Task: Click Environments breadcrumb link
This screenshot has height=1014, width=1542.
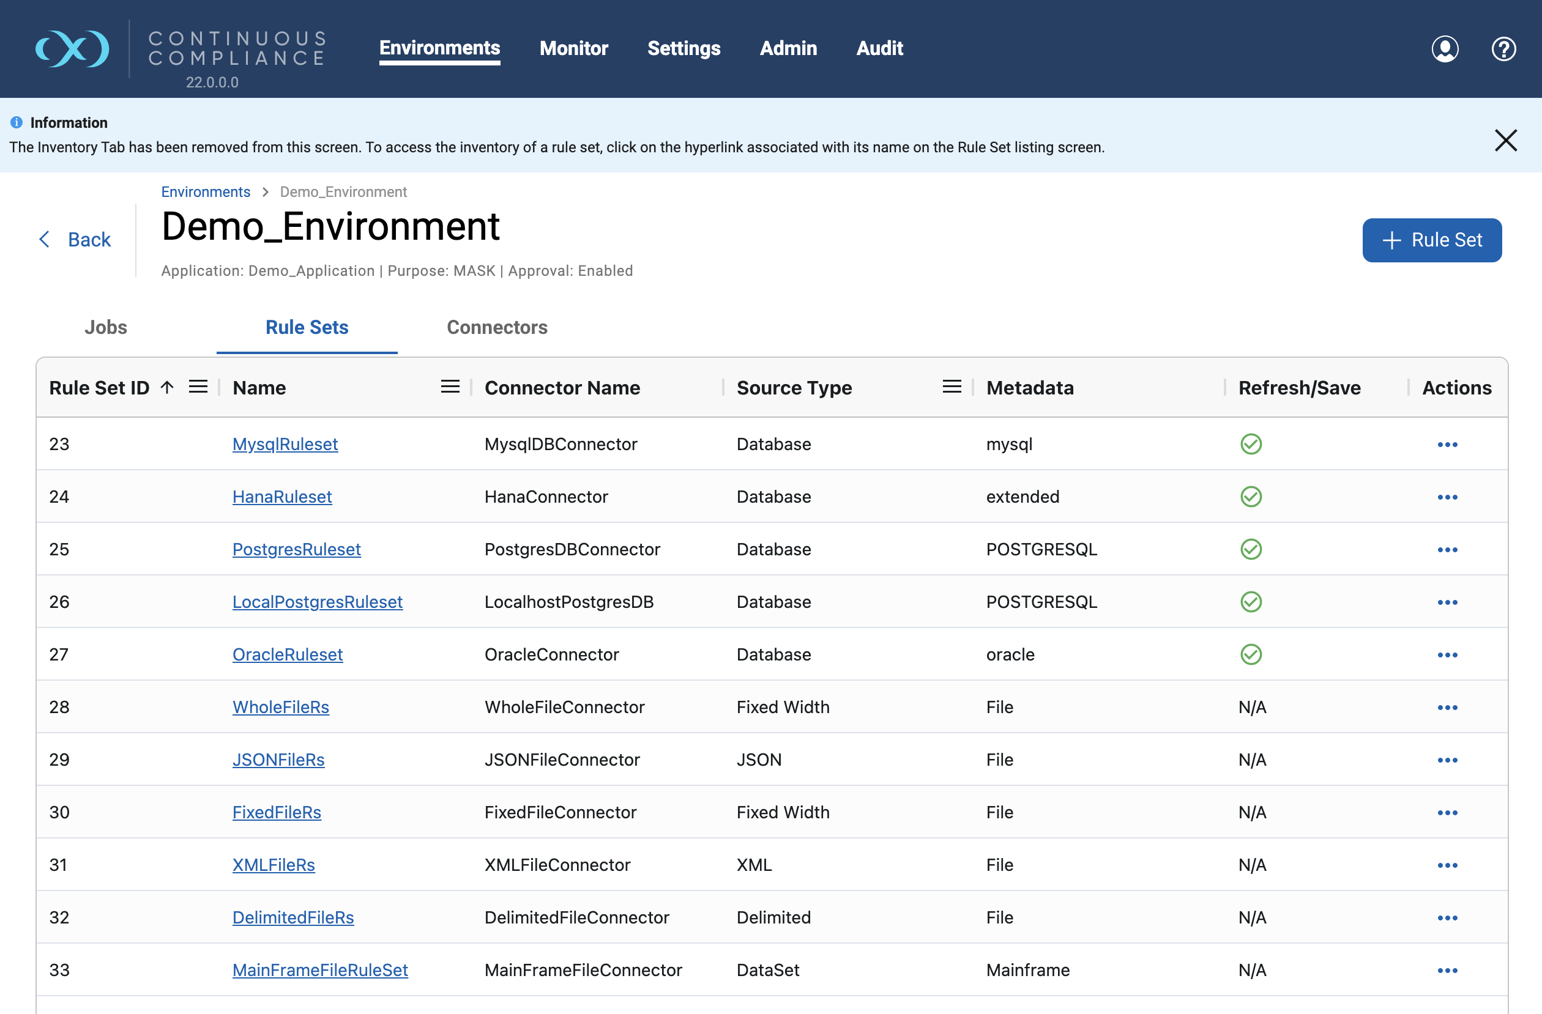Action: [206, 191]
